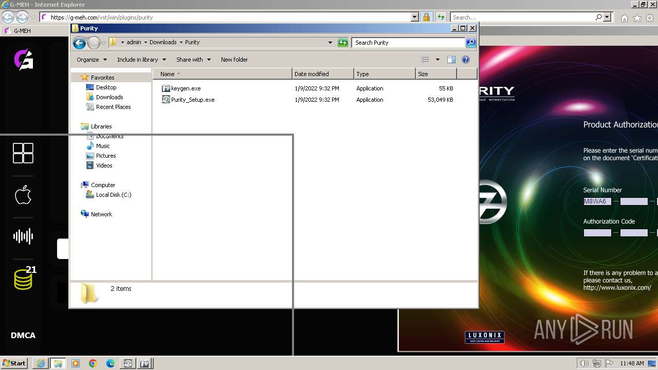The width and height of the screenshot is (658, 370).
Task: Select Favorites in navigation pane
Action: coord(102,78)
